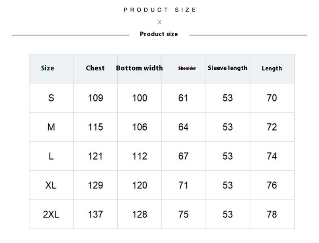Select the S size row label
This screenshot has height=243, width=319.
tap(51, 98)
